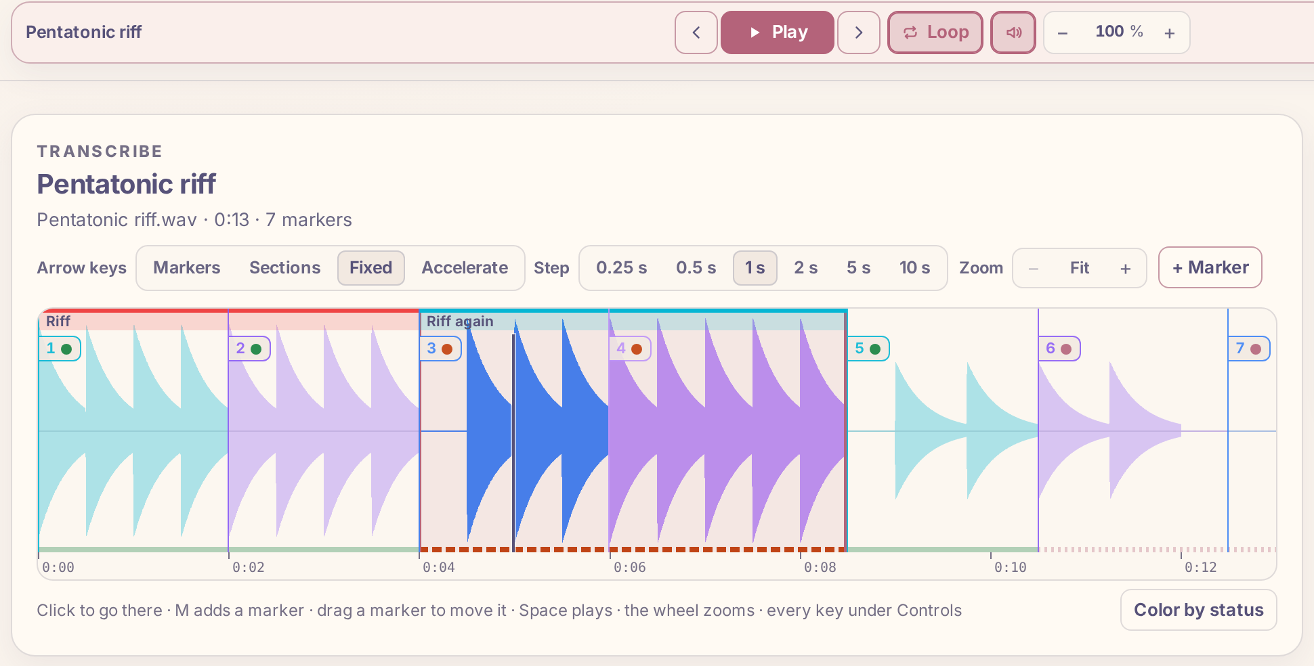The image size is (1314, 666).
Task: Select marker 6 flag
Action: [x=1059, y=349]
